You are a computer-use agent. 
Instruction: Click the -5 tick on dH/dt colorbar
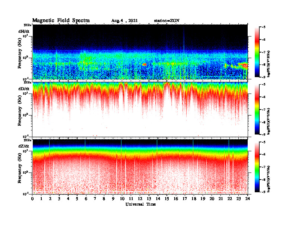click(x=263, y=27)
